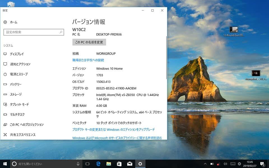Open 職場または学校への接続 link
The height and width of the screenshot is (168, 269).
click(x=88, y=60)
